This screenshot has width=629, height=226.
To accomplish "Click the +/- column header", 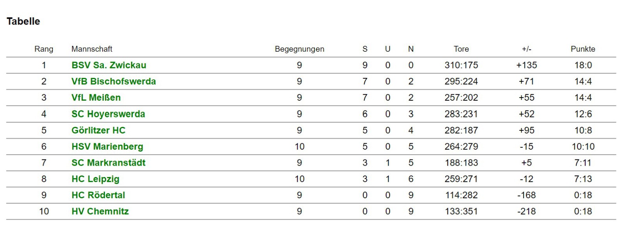I will pos(526,49).
